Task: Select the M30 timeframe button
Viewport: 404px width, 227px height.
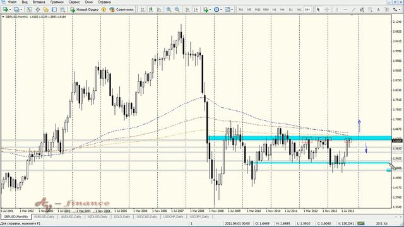Action: click(266, 9)
